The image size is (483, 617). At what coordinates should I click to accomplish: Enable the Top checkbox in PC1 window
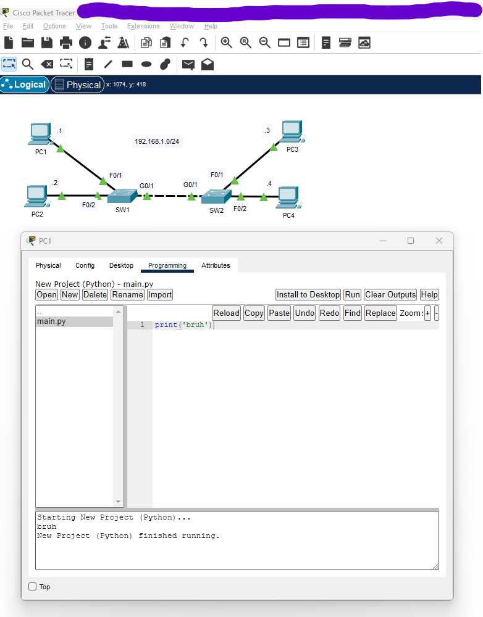33,587
